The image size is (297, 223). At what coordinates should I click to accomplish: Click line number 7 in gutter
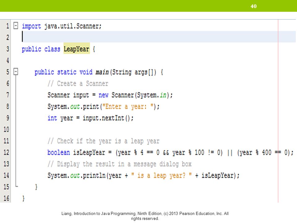[7, 95]
